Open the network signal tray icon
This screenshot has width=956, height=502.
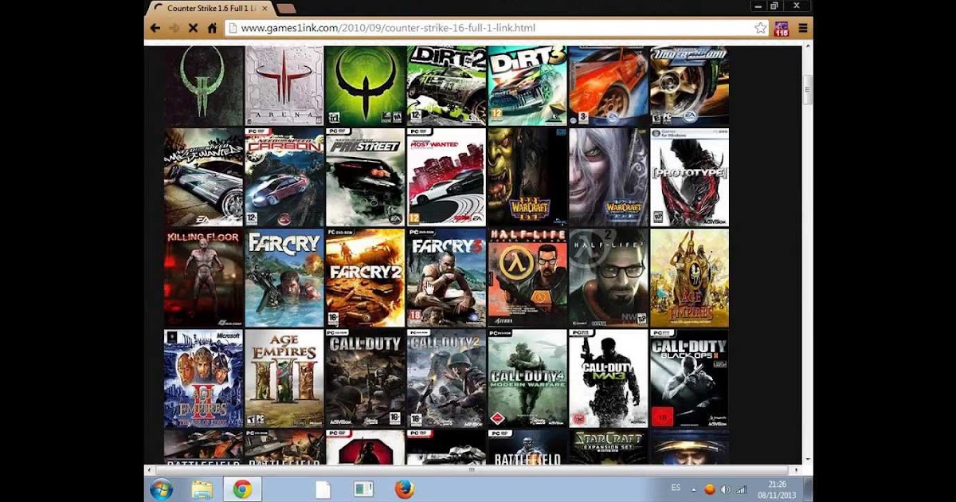[x=741, y=489]
